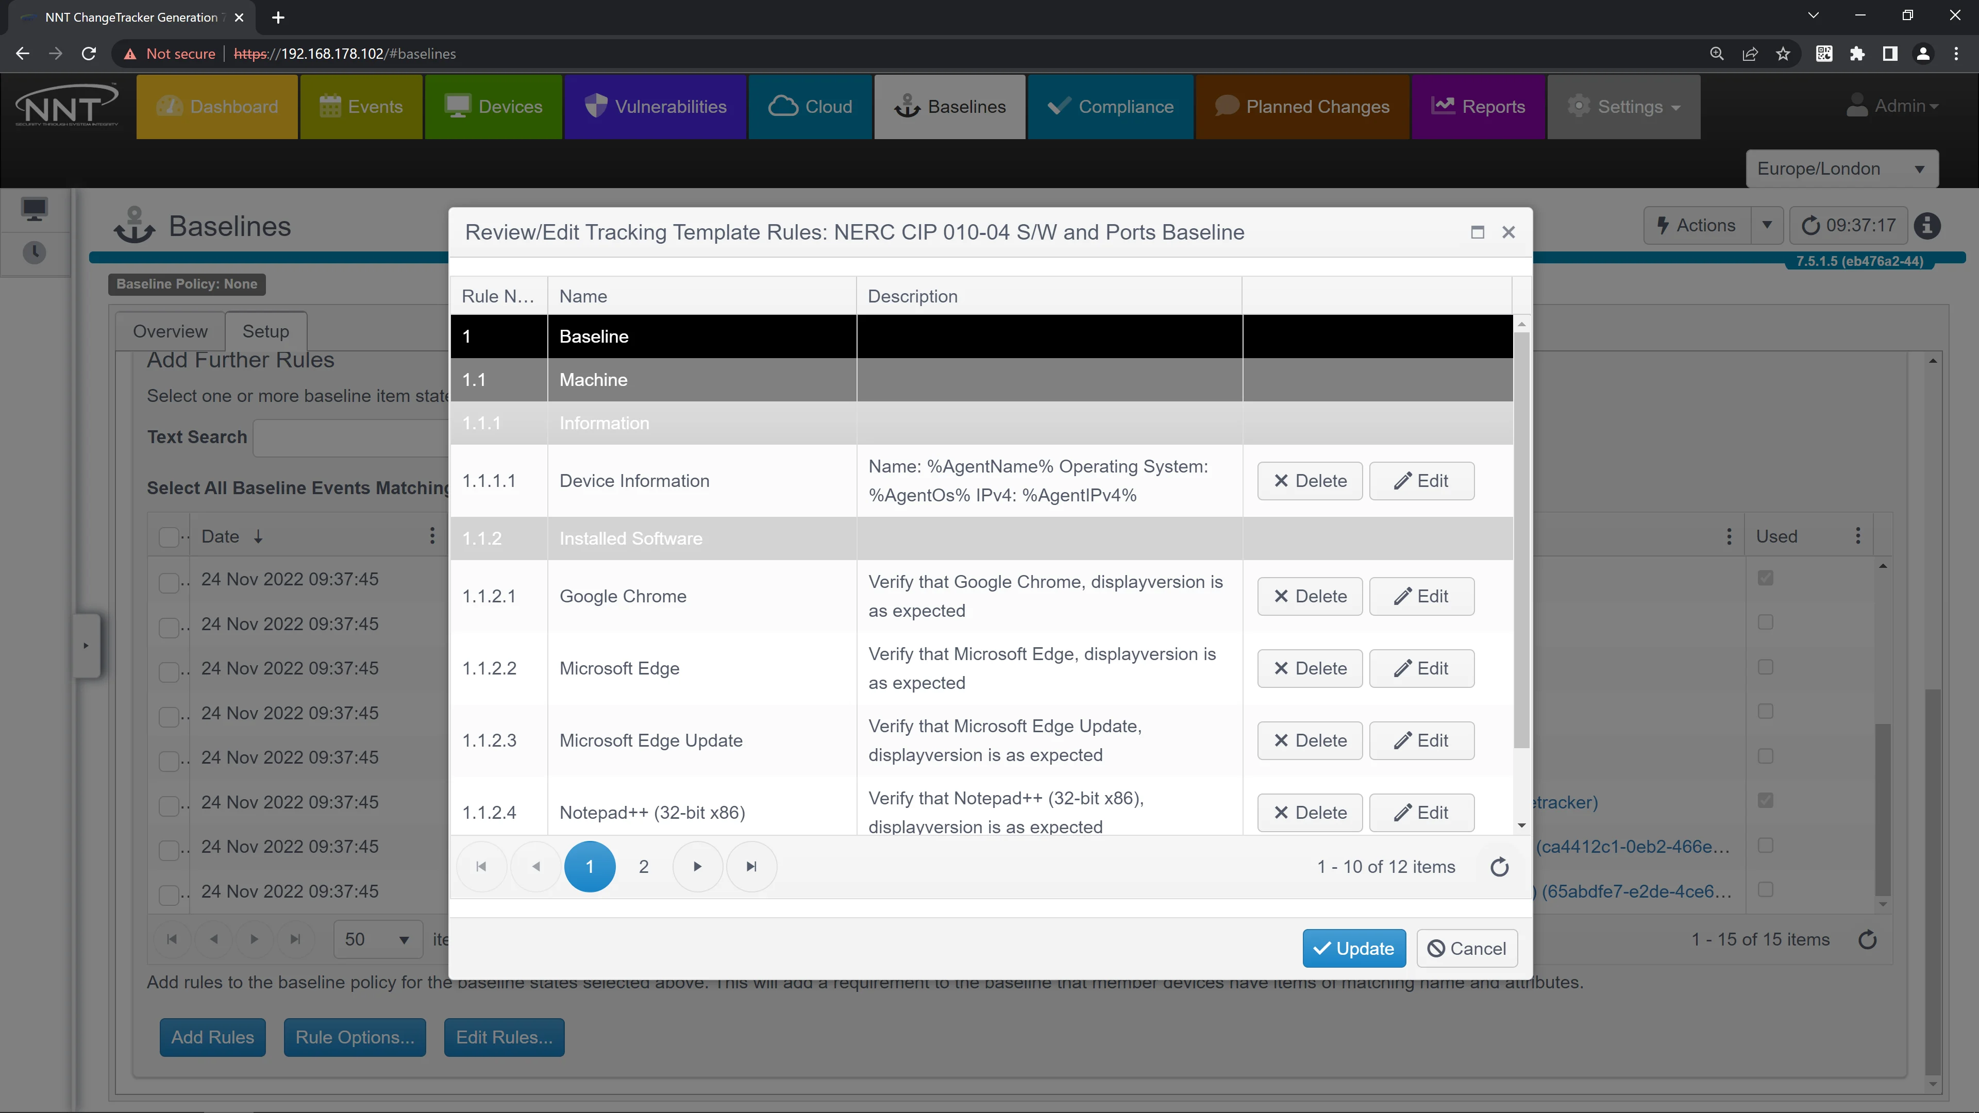Viewport: 1979px width, 1113px height.
Task: Toggle select-all checkbox in Date header
Action: click(x=168, y=537)
